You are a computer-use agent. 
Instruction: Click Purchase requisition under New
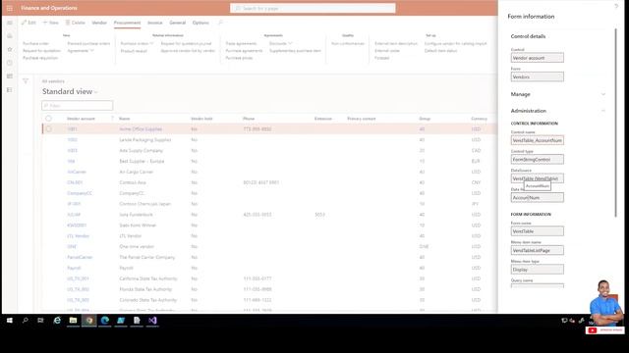pos(40,58)
